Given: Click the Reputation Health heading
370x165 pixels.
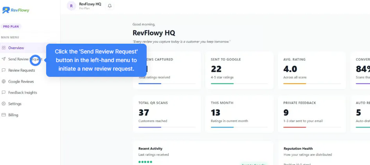Looking at the screenshot, I should [298, 149].
